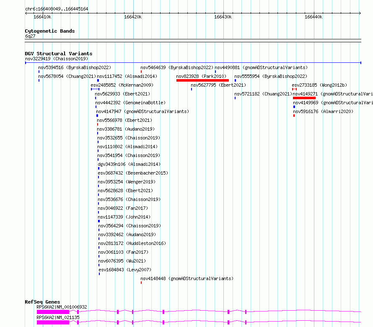
Task: Open the nsv5394516 (ByrskaBishop2022) variant label
Action: 75,67
